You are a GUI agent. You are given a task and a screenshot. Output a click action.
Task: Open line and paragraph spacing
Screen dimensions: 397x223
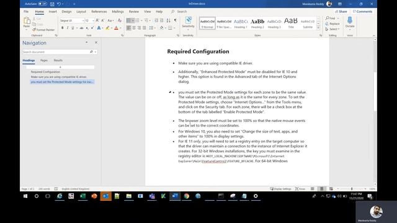coord(151,28)
